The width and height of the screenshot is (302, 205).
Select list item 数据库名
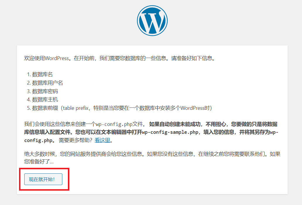tap(42, 74)
